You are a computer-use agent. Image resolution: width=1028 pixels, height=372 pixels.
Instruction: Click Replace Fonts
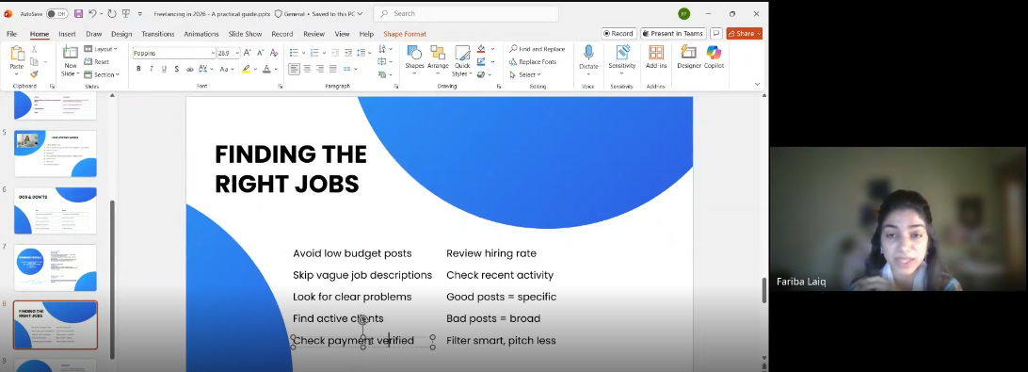(533, 61)
